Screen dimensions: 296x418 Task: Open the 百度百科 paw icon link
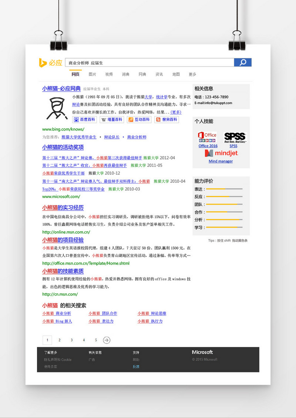coord(84,120)
